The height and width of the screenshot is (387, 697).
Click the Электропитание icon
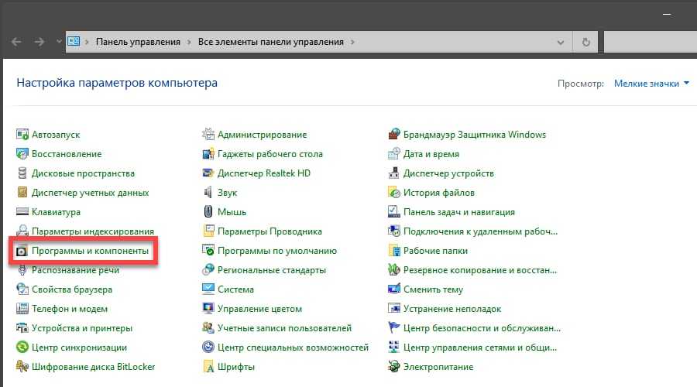[394, 367]
